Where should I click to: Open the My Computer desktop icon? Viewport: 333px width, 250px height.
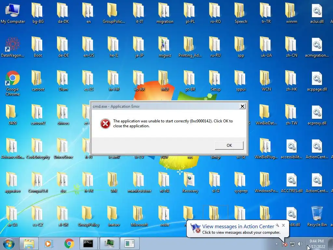pyautogui.click(x=13, y=13)
